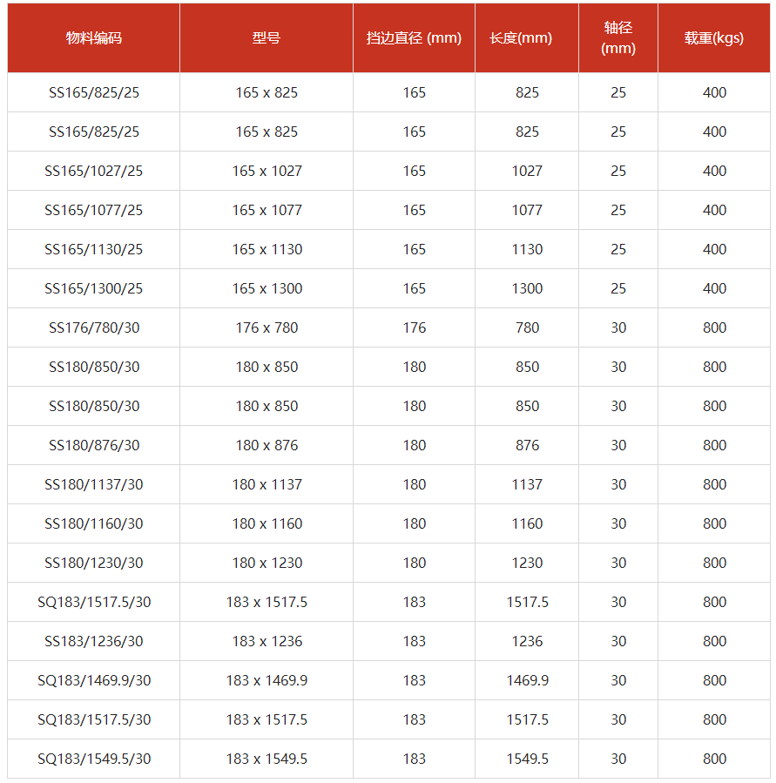Click the 物料编码 column header
Image resolution: width=776 pixels, height=783 pixels.
point(94,38)
